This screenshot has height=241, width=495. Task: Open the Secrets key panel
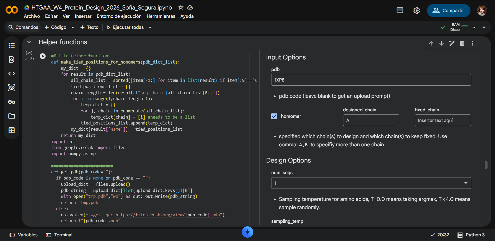(12, 102)
